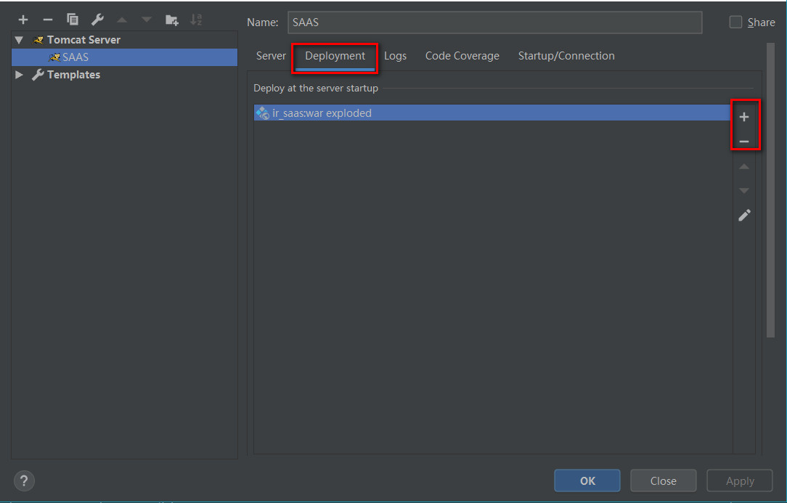Add a deployment artifact with the plus icon

[x=744, y=116]
